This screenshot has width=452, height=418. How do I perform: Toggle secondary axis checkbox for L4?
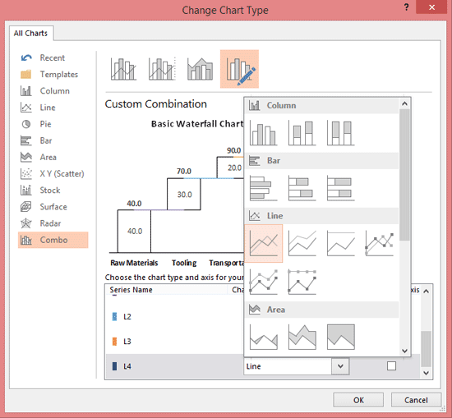coord(391,366)
